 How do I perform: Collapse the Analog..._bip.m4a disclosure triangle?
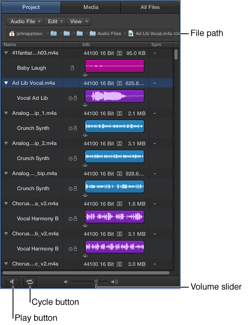pyautogui.click(x=6, y=173)
